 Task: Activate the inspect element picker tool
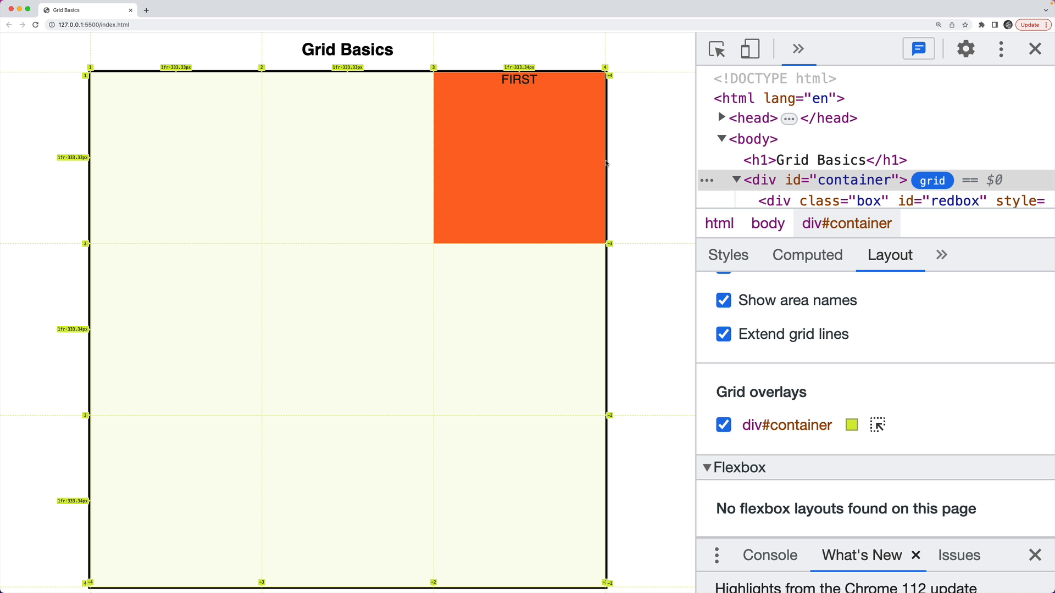pyautogui.click(x=717, y=49)
